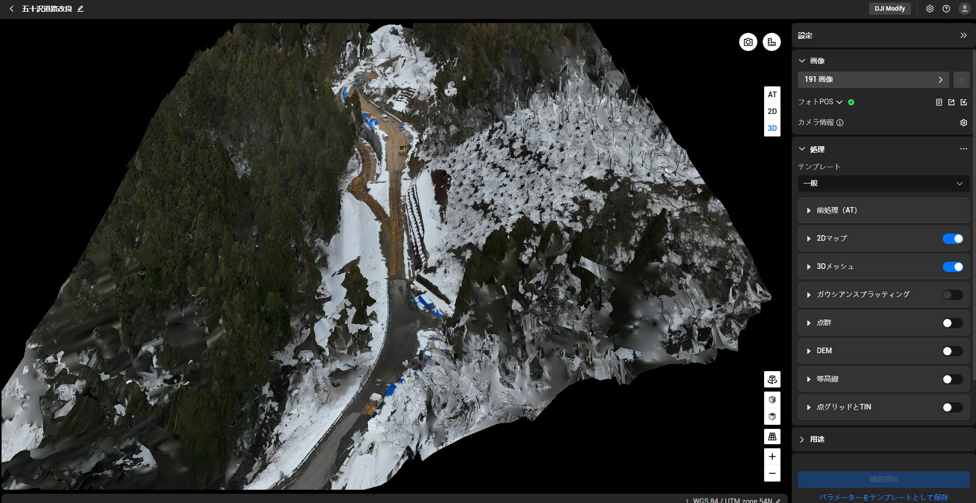Switch to the 2D view tab
This screenshot has width=976, height=503.
coord(772,111)
